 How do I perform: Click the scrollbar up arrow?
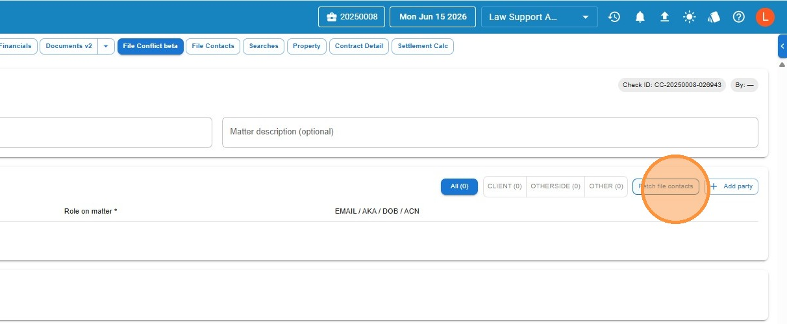[782, 64]
